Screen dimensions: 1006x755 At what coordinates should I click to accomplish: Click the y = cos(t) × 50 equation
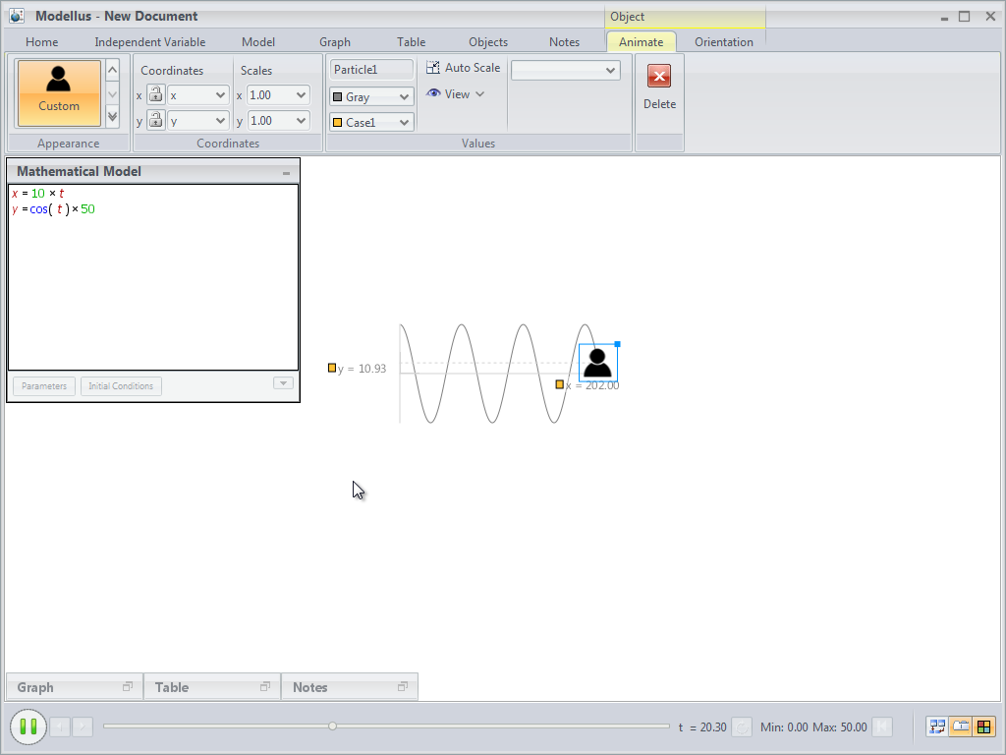pos(53,209)
